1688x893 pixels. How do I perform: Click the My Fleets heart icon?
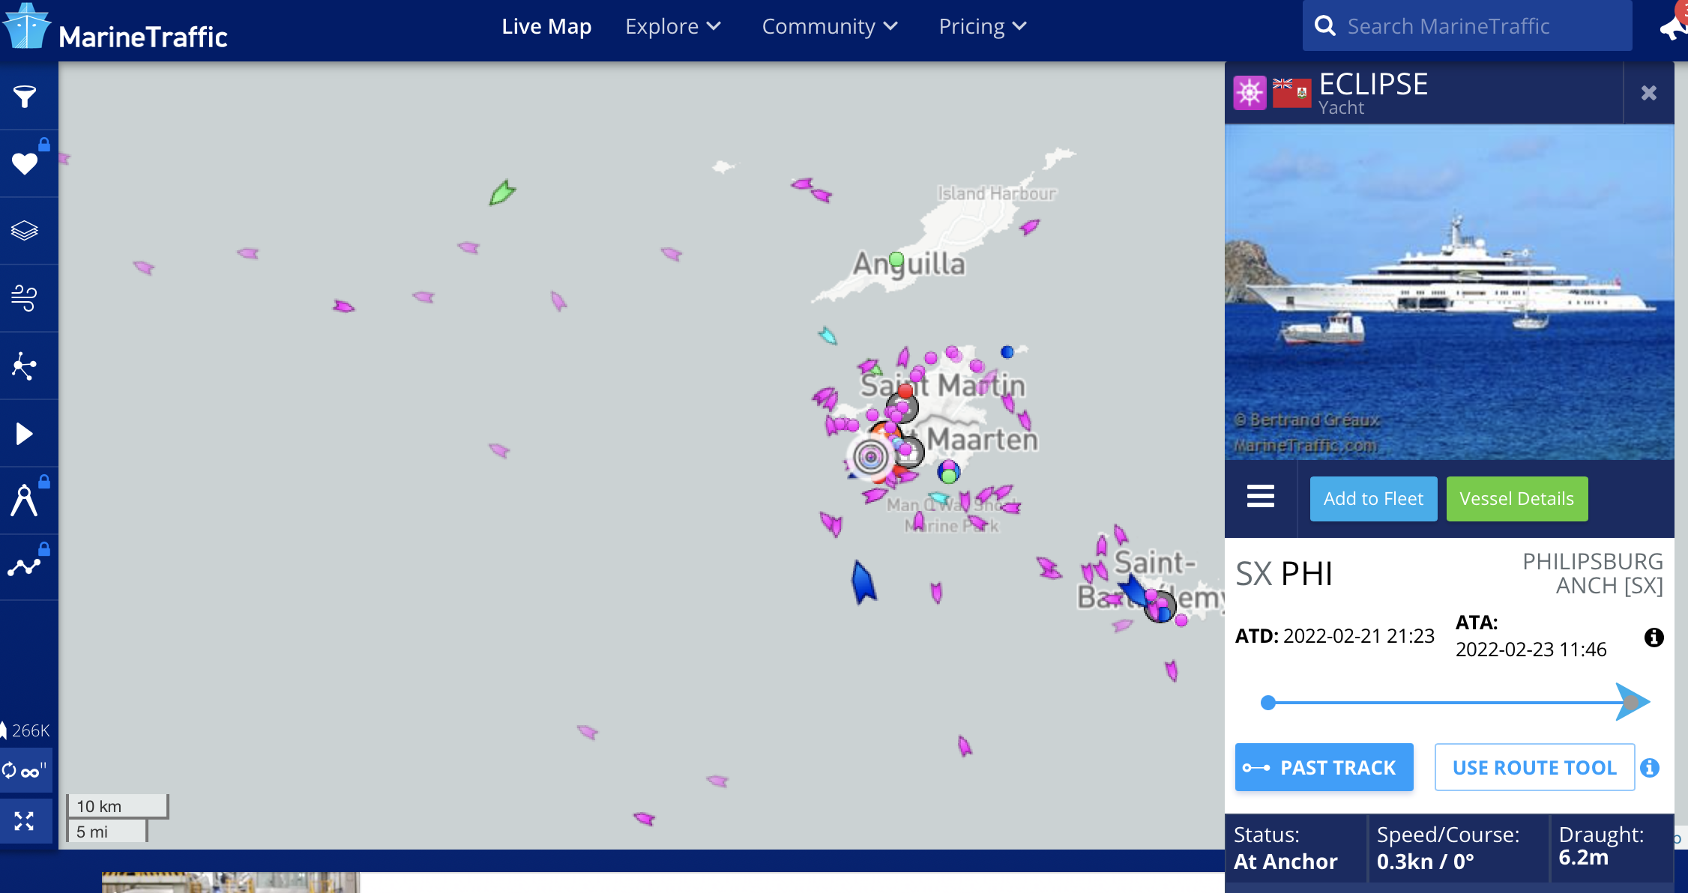(x=25, y=163)
